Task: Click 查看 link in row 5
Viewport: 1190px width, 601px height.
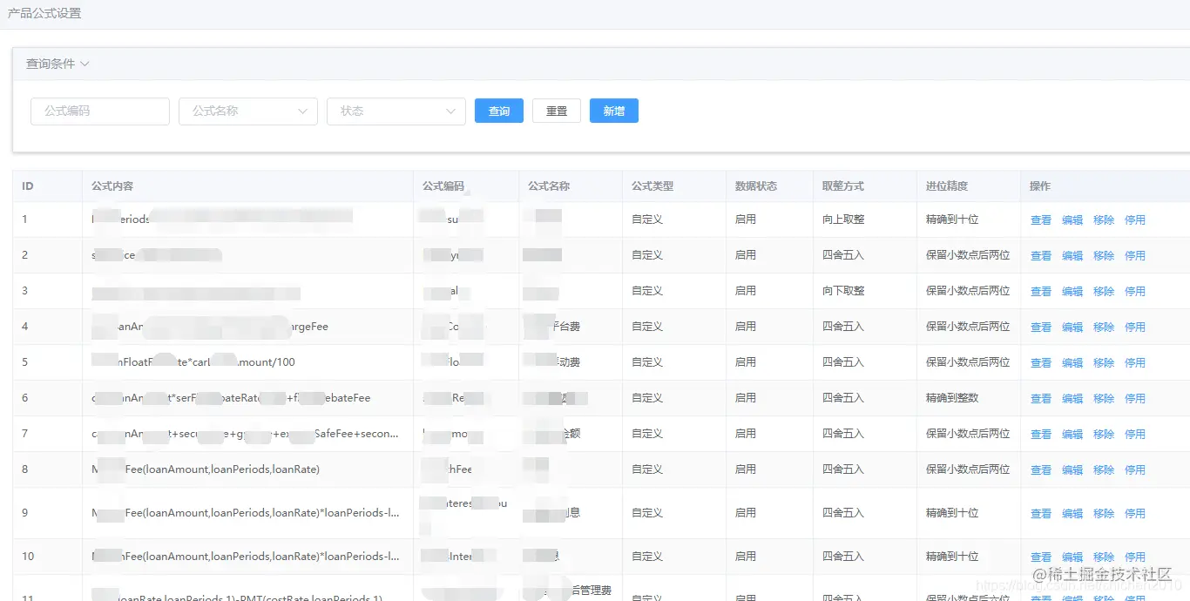Action: click(1041, 363)
